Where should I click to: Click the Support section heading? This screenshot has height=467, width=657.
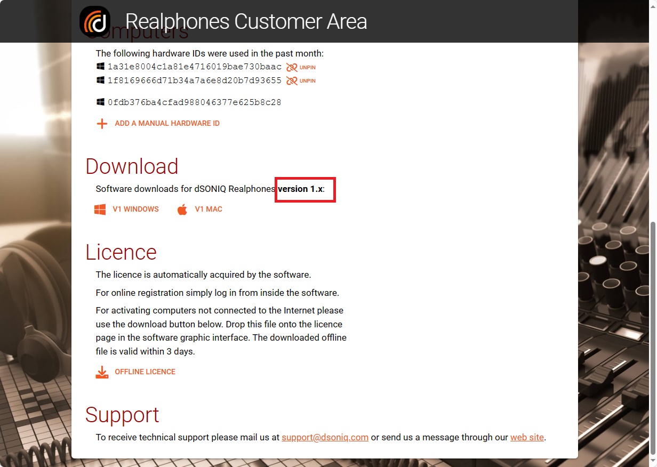(x=122, y=415)
